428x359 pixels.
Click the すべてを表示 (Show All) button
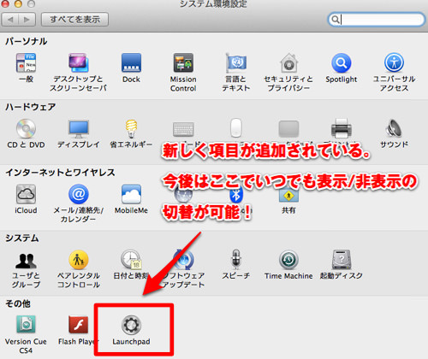coord(74,20)
